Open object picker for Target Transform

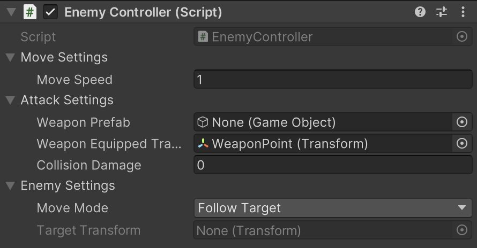pos(462,230)
